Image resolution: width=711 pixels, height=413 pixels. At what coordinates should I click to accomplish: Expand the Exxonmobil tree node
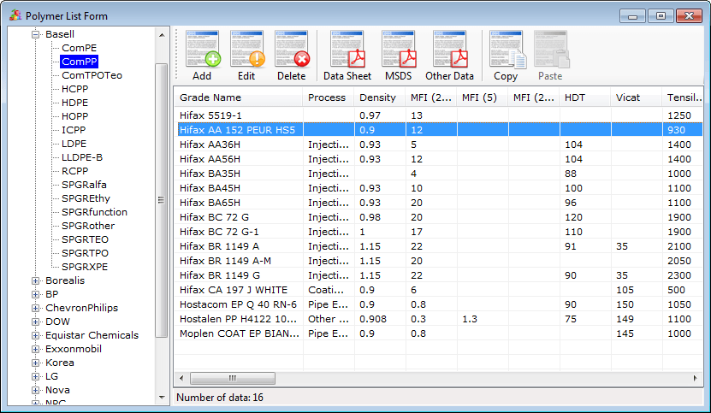(x=35, y=349)
